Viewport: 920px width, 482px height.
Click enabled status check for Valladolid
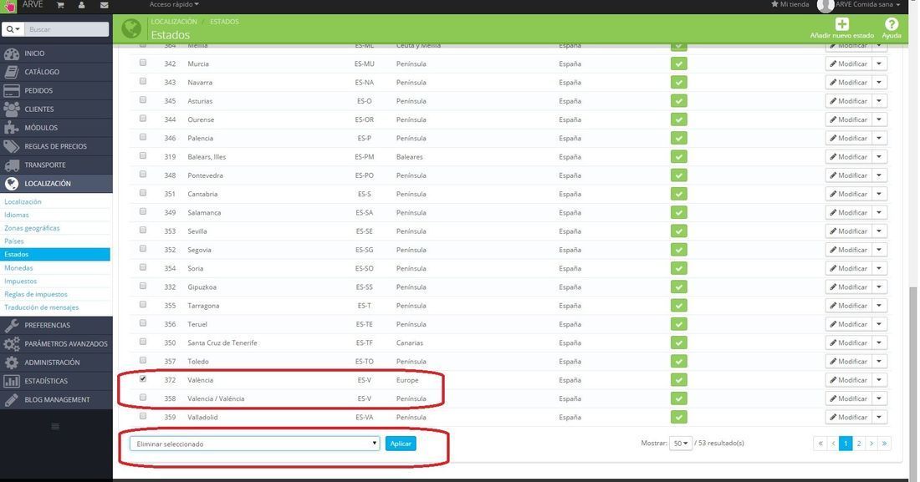tap(679, 417)
